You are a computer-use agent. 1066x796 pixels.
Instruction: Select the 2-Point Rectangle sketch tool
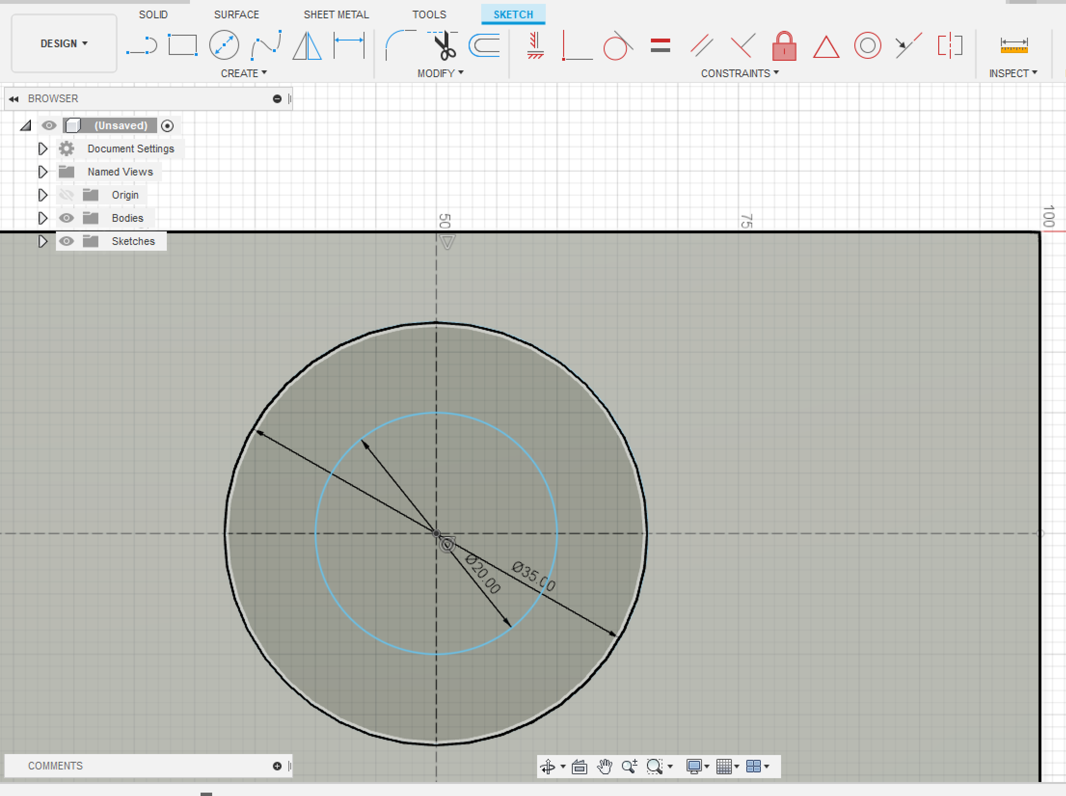pos(183,45)
